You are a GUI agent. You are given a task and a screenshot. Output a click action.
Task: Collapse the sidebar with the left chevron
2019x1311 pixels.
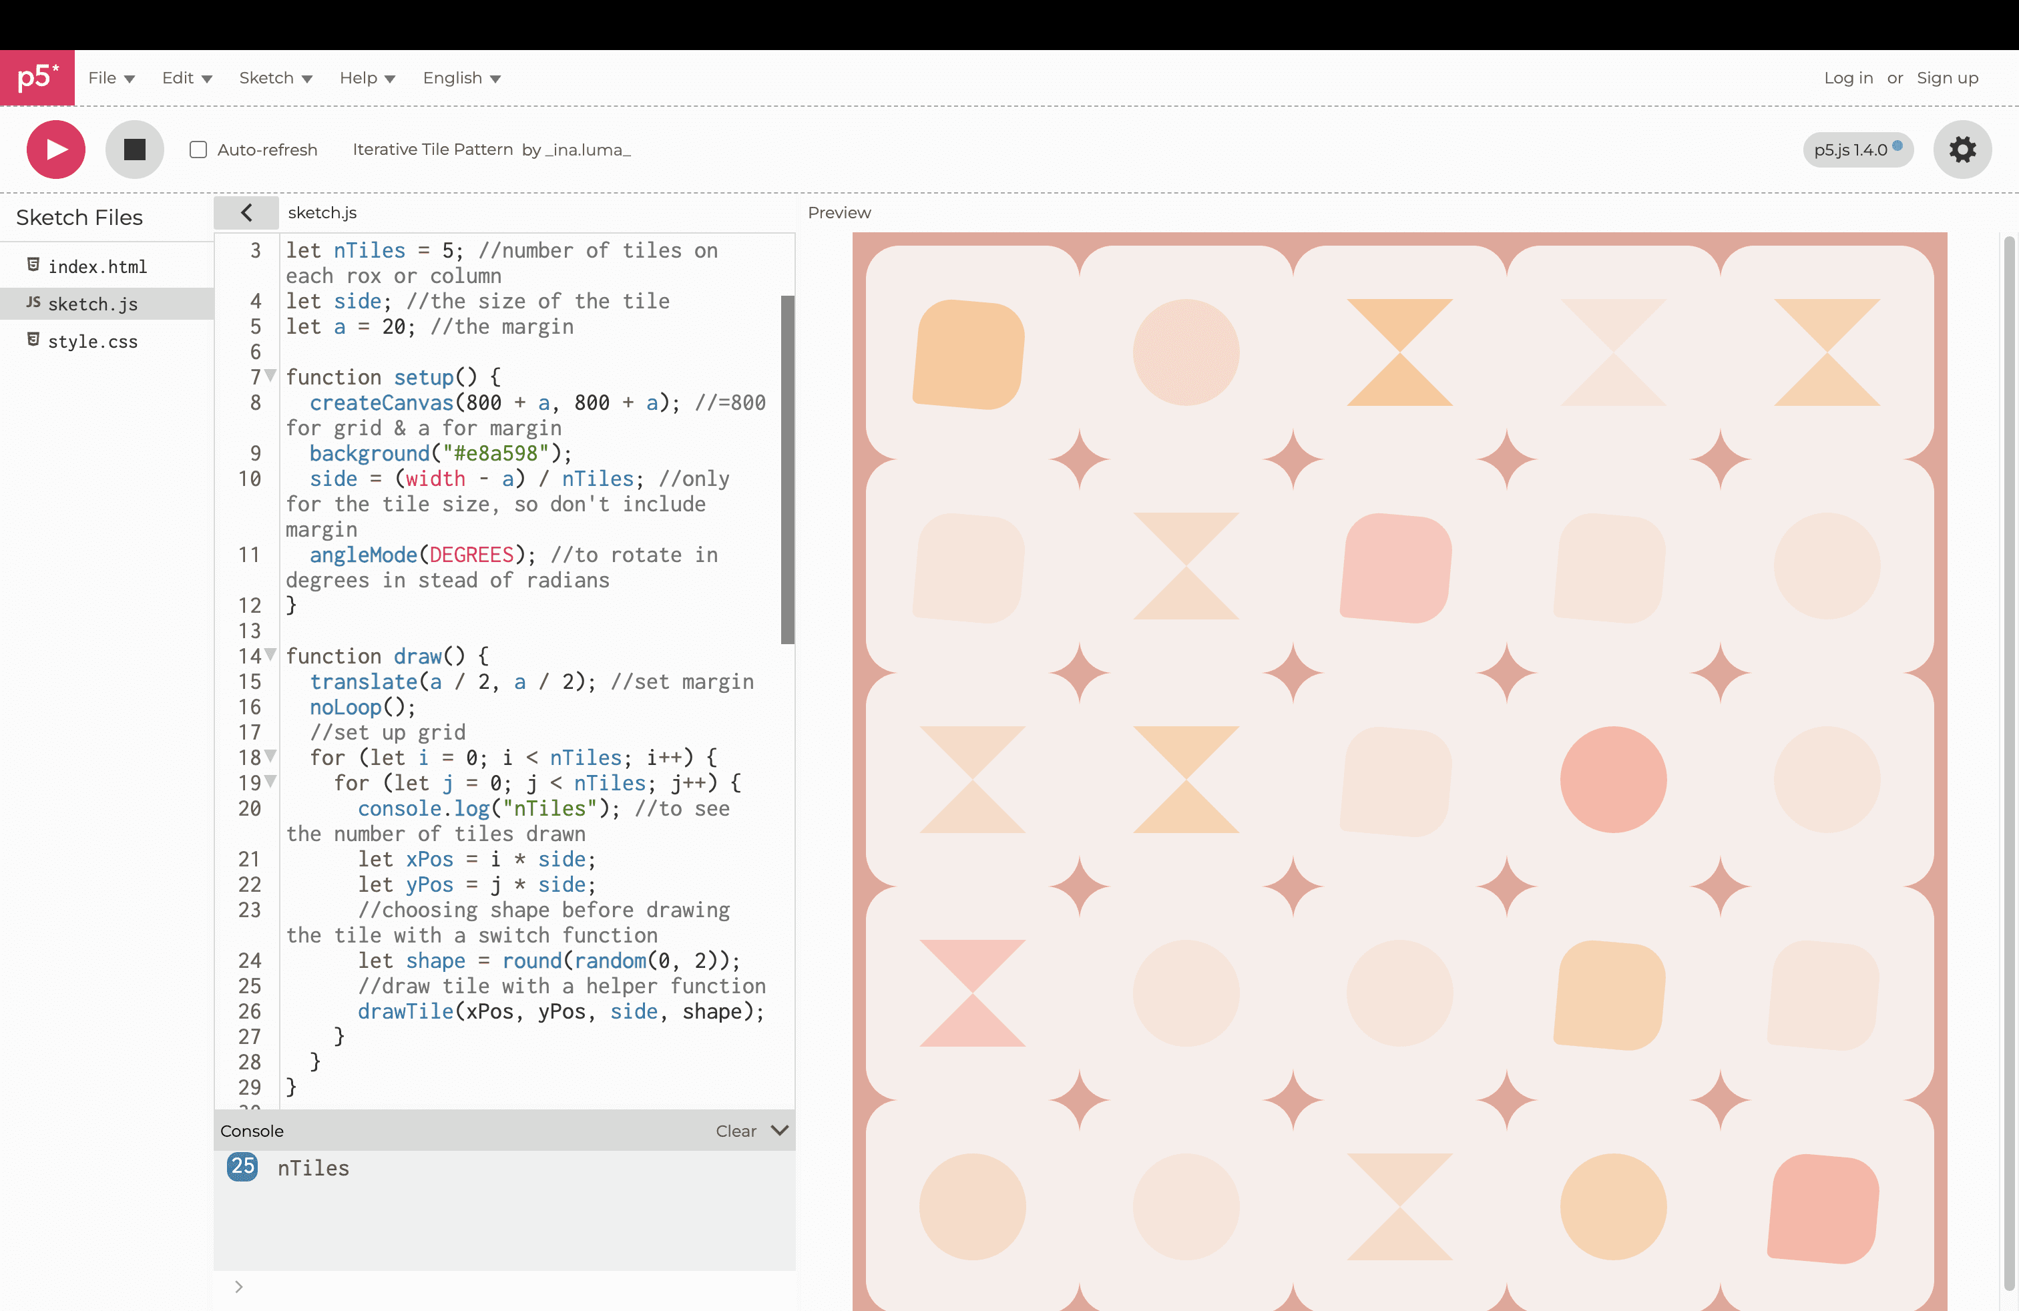pyautogui.click(x=246, y=213)
